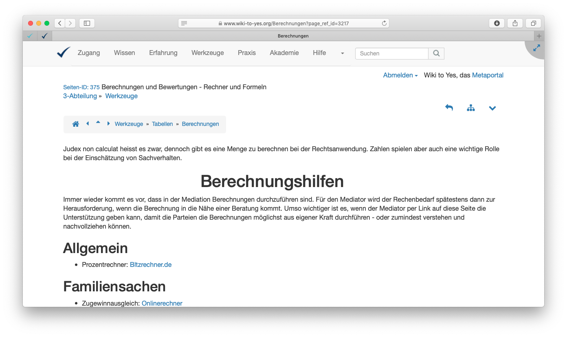
Task: Expand the navbar caret after Hilfe
Action: click(x=342, y=53)
